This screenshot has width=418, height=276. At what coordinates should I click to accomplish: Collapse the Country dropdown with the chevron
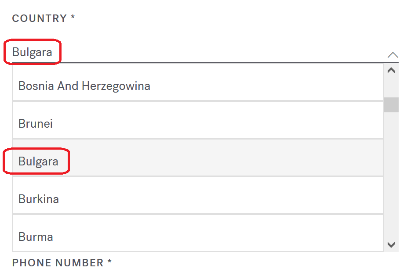coord(393,55)
